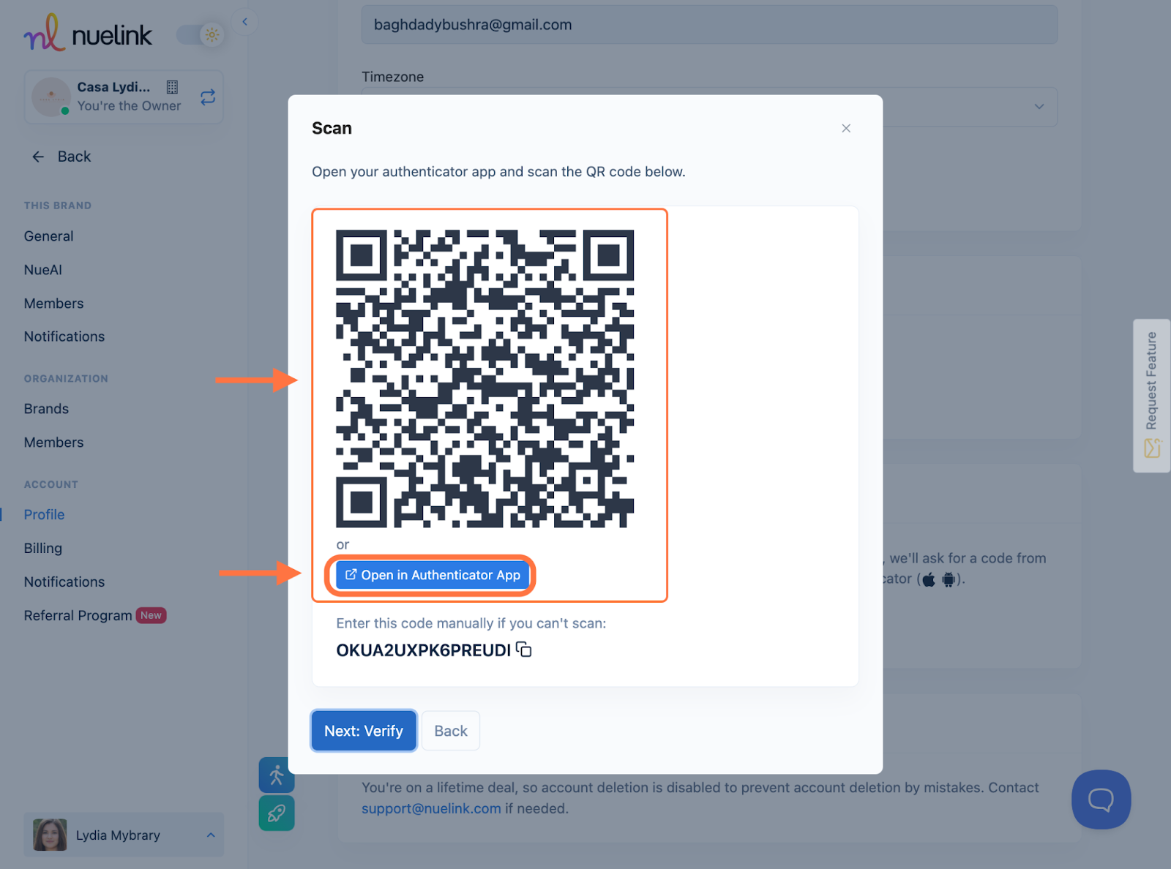Go Back using the sidebar arrow
The width and height of the screenshot is (1171, 869).
click(x=61, y=157)
